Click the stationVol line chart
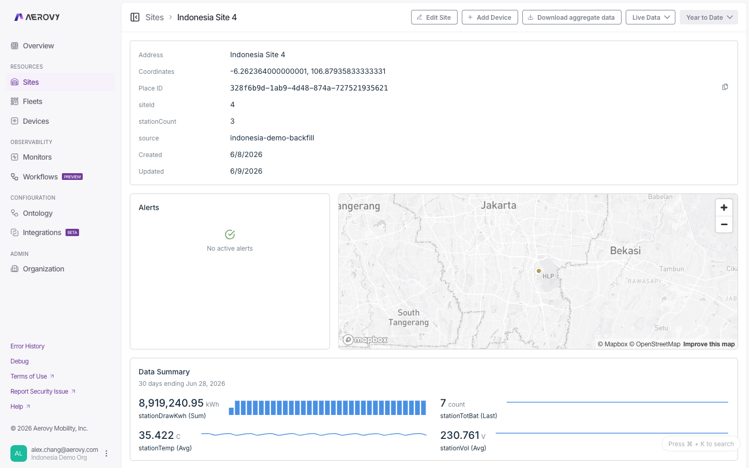Image resolution: width=749 pixels, height=468 pixels. pyautogui.click(x=612, y=433)
